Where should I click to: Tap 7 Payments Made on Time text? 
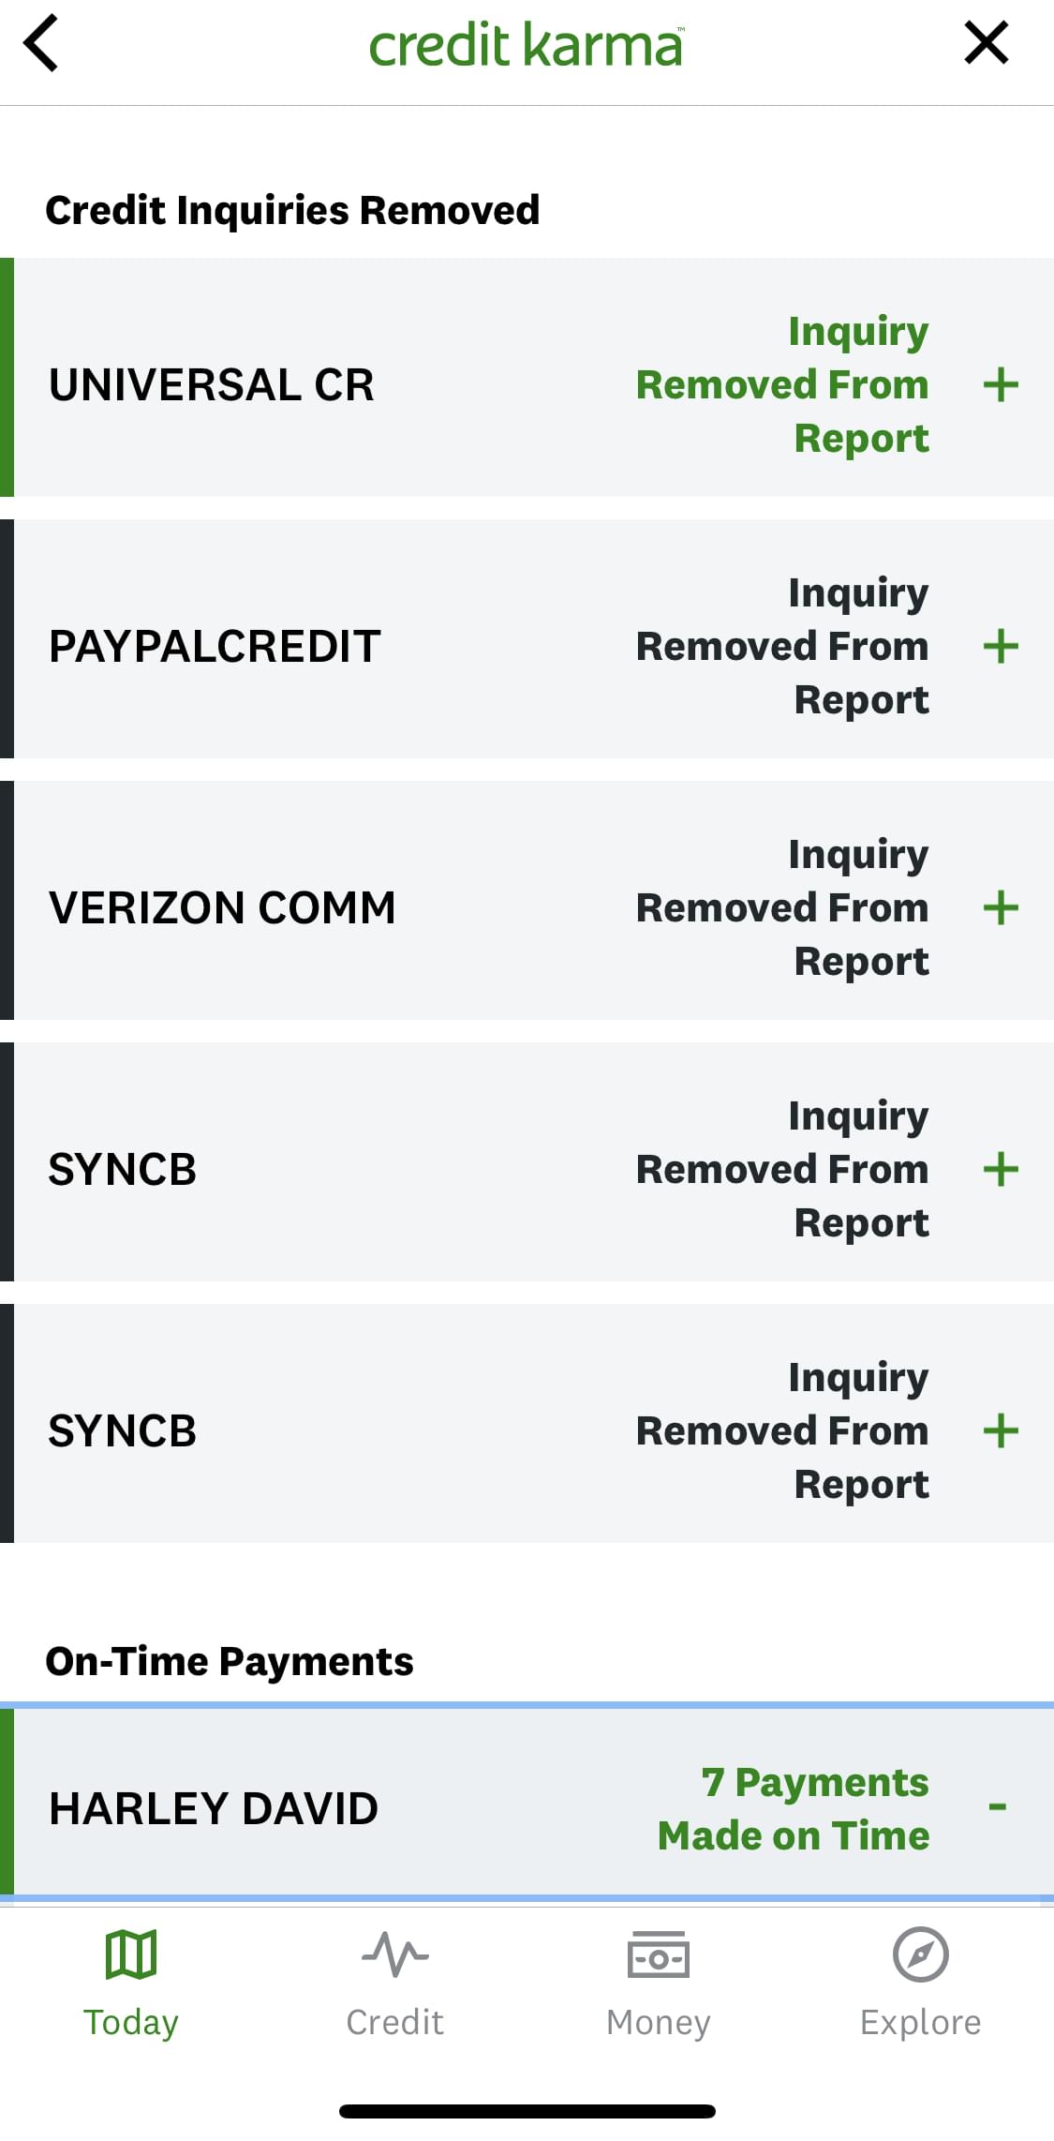(794, 1808)
